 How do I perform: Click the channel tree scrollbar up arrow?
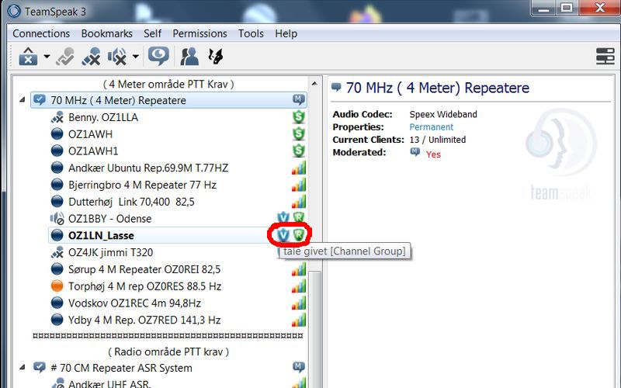point(314,84)
